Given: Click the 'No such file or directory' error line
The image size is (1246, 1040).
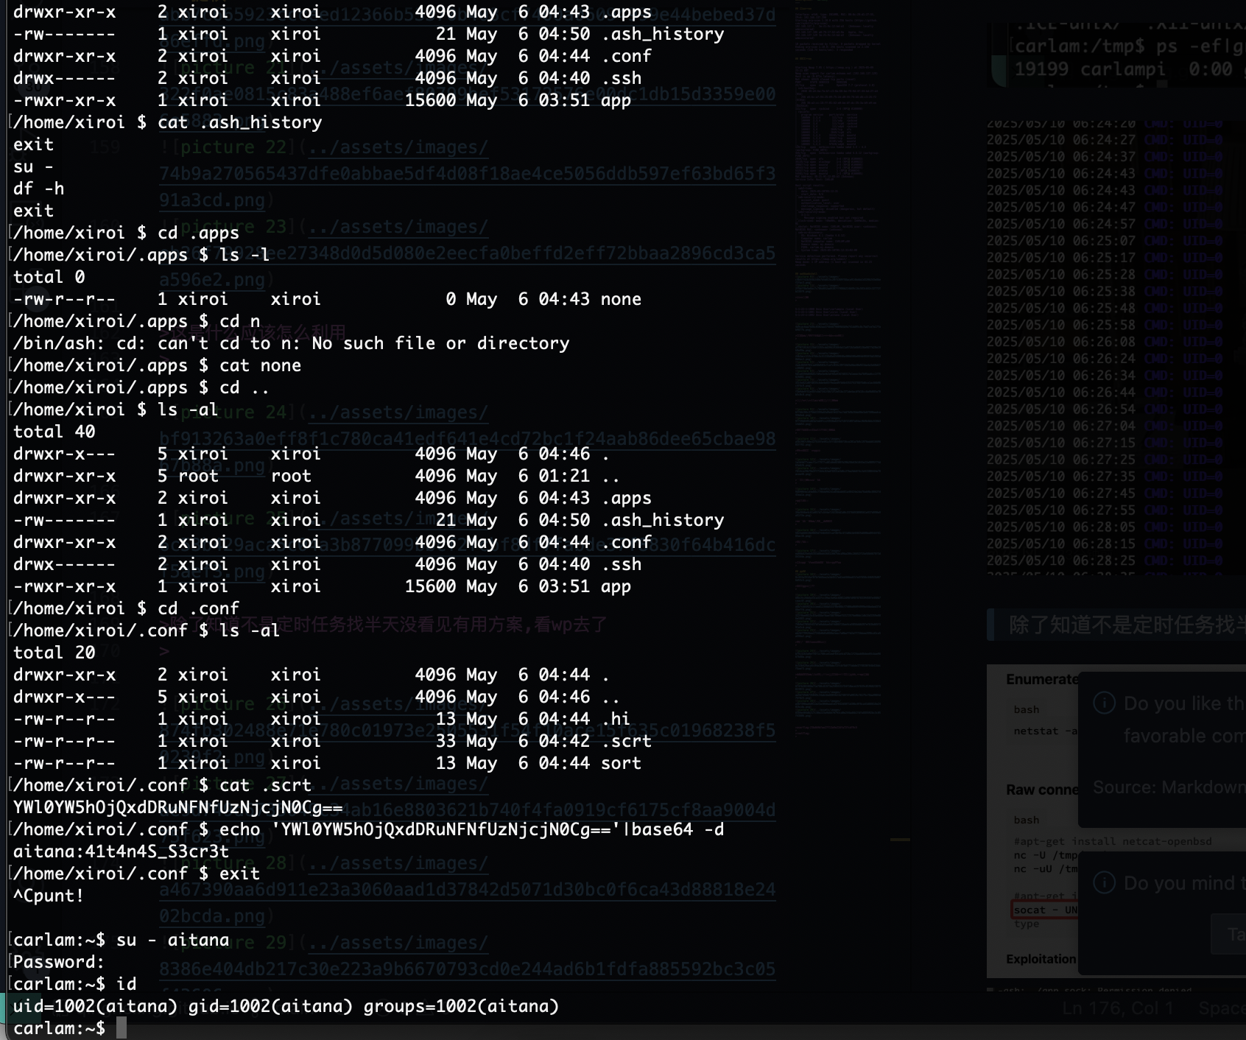Looking at the screenshot, I should pos(292,343).
